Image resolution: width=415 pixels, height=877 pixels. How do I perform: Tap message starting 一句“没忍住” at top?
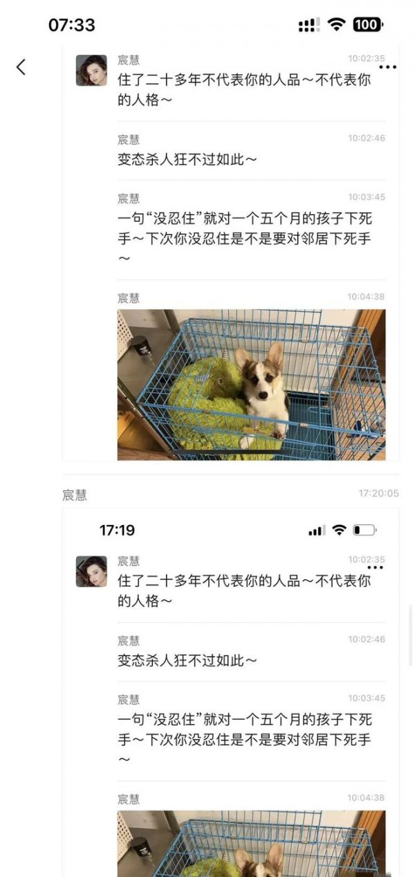245,239
